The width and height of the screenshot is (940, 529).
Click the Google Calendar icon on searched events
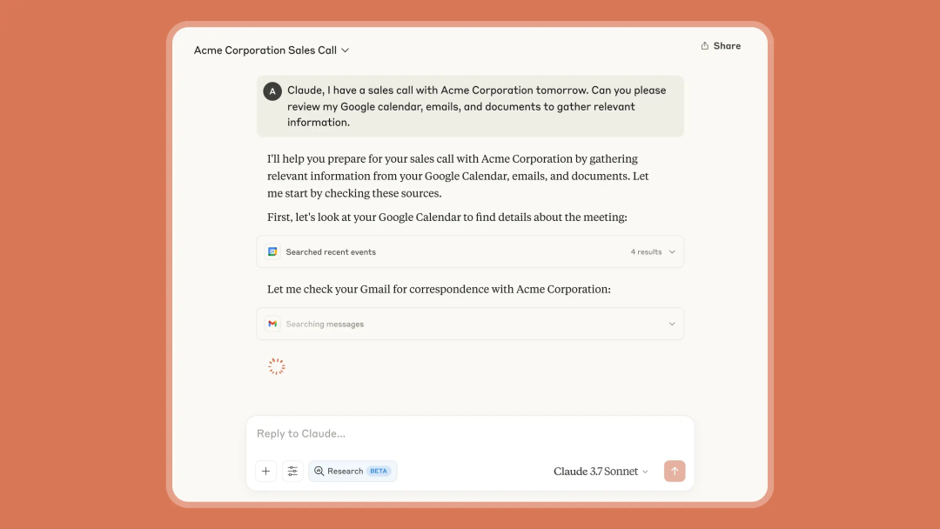click(272, 251)
